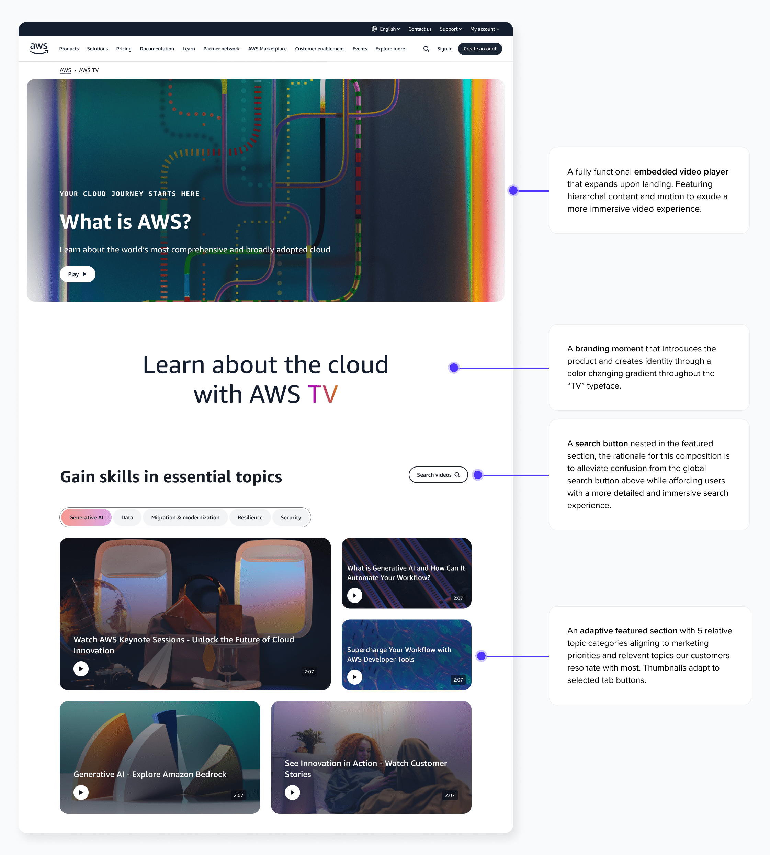Expand the English language dropdown
This screenshot has width=770, height=855.
pyautogui.click(x=390, y=29)
